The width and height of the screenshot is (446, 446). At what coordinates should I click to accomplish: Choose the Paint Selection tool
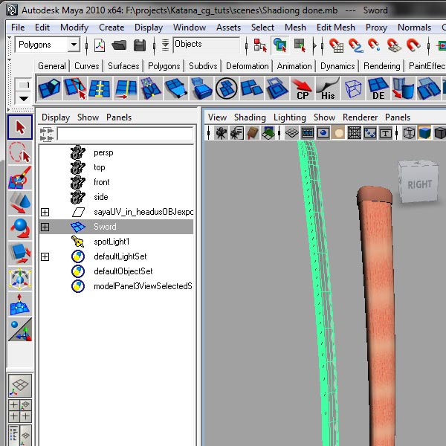20,178
